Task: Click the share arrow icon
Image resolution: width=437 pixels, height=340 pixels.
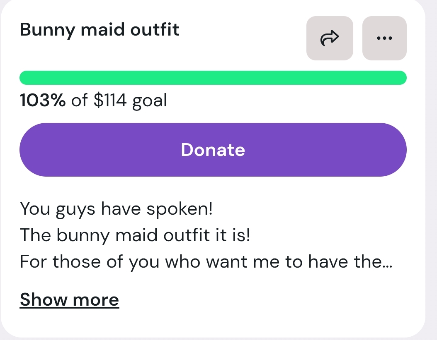Action: coord(330,38)
